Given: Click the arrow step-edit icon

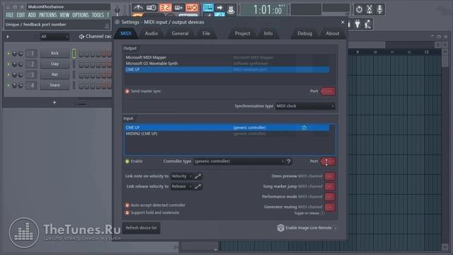Looking at the screenshot, I should [219, 8].
